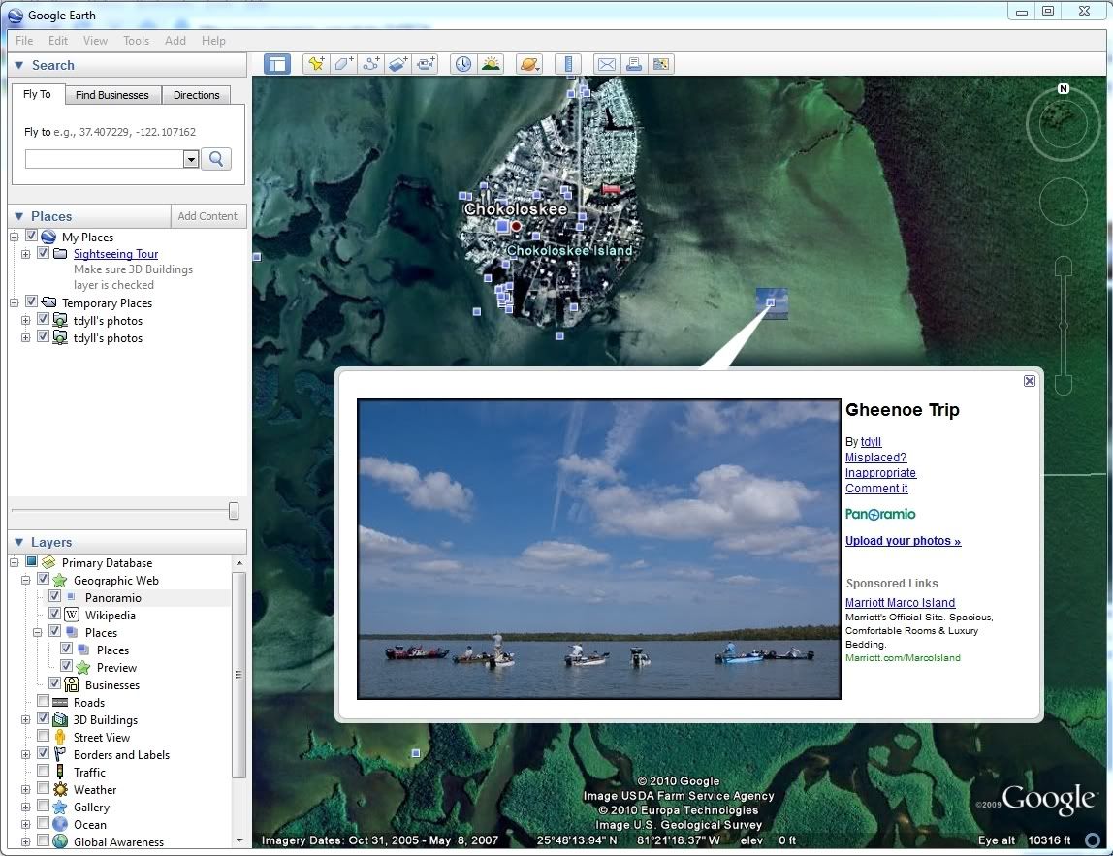The width and height of the screenshot is (1113, 856).
Task: Close the Gheenoe Trip photo balloon
Action: pos(1030,381)
